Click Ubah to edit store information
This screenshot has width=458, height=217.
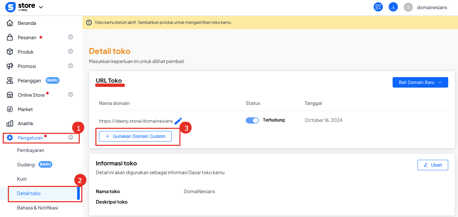(433, 165)
